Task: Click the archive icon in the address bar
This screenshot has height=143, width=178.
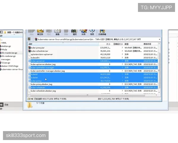Action: click(36, 39)
